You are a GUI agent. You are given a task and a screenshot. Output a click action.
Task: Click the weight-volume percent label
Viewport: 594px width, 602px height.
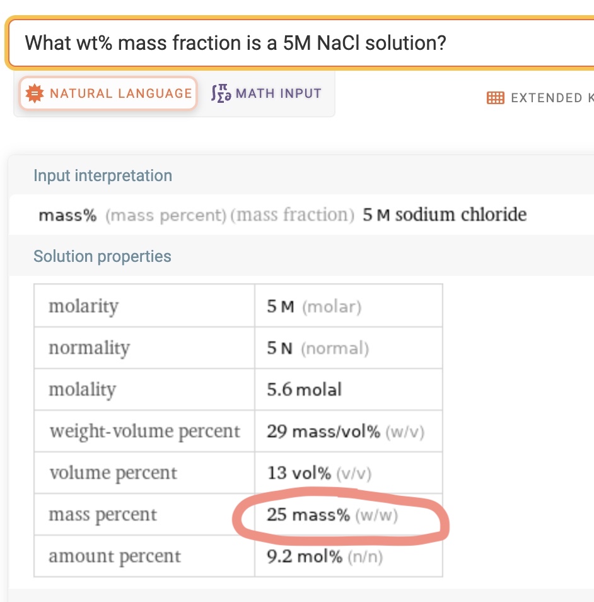[x=144, y=431]
